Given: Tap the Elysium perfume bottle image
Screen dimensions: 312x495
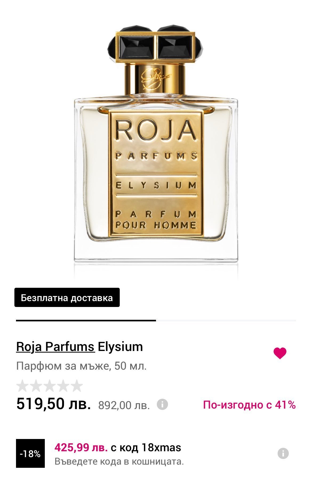Looking at the screenshot, I should coord(156,144).
